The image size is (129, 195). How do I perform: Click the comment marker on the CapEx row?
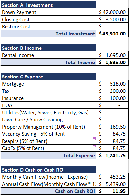(95, 146)
